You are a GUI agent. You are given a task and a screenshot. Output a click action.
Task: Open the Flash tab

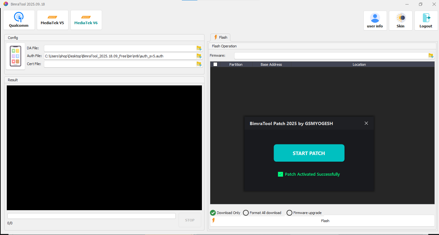[220, 37]
